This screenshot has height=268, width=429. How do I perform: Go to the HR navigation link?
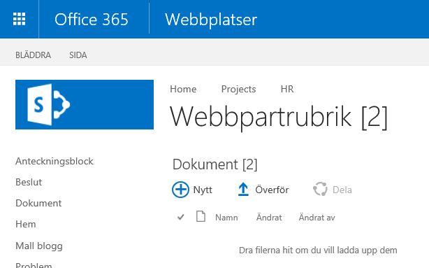[x=287, y=89]
